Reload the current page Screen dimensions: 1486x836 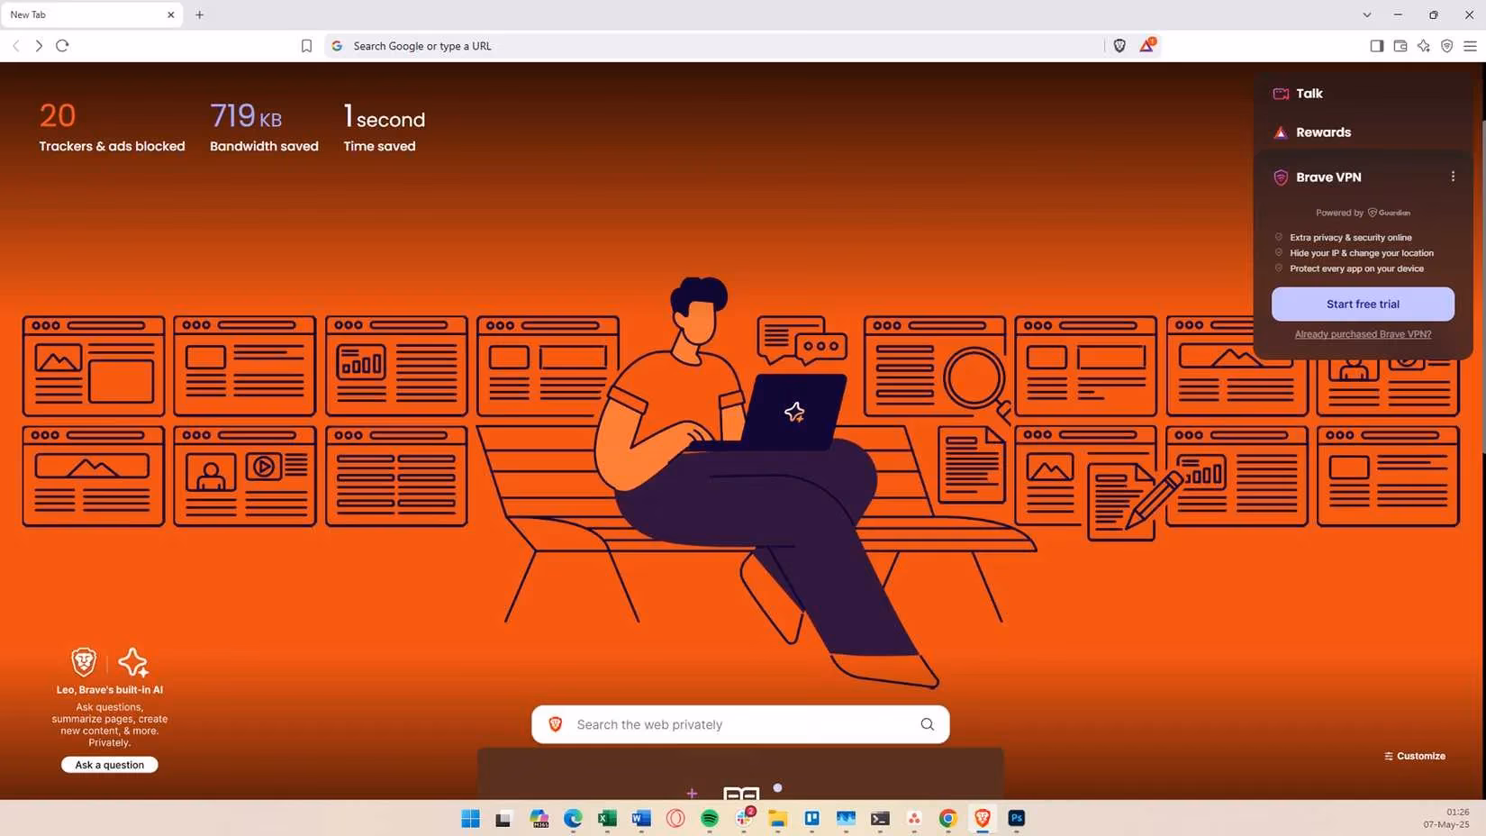[62, 46]
